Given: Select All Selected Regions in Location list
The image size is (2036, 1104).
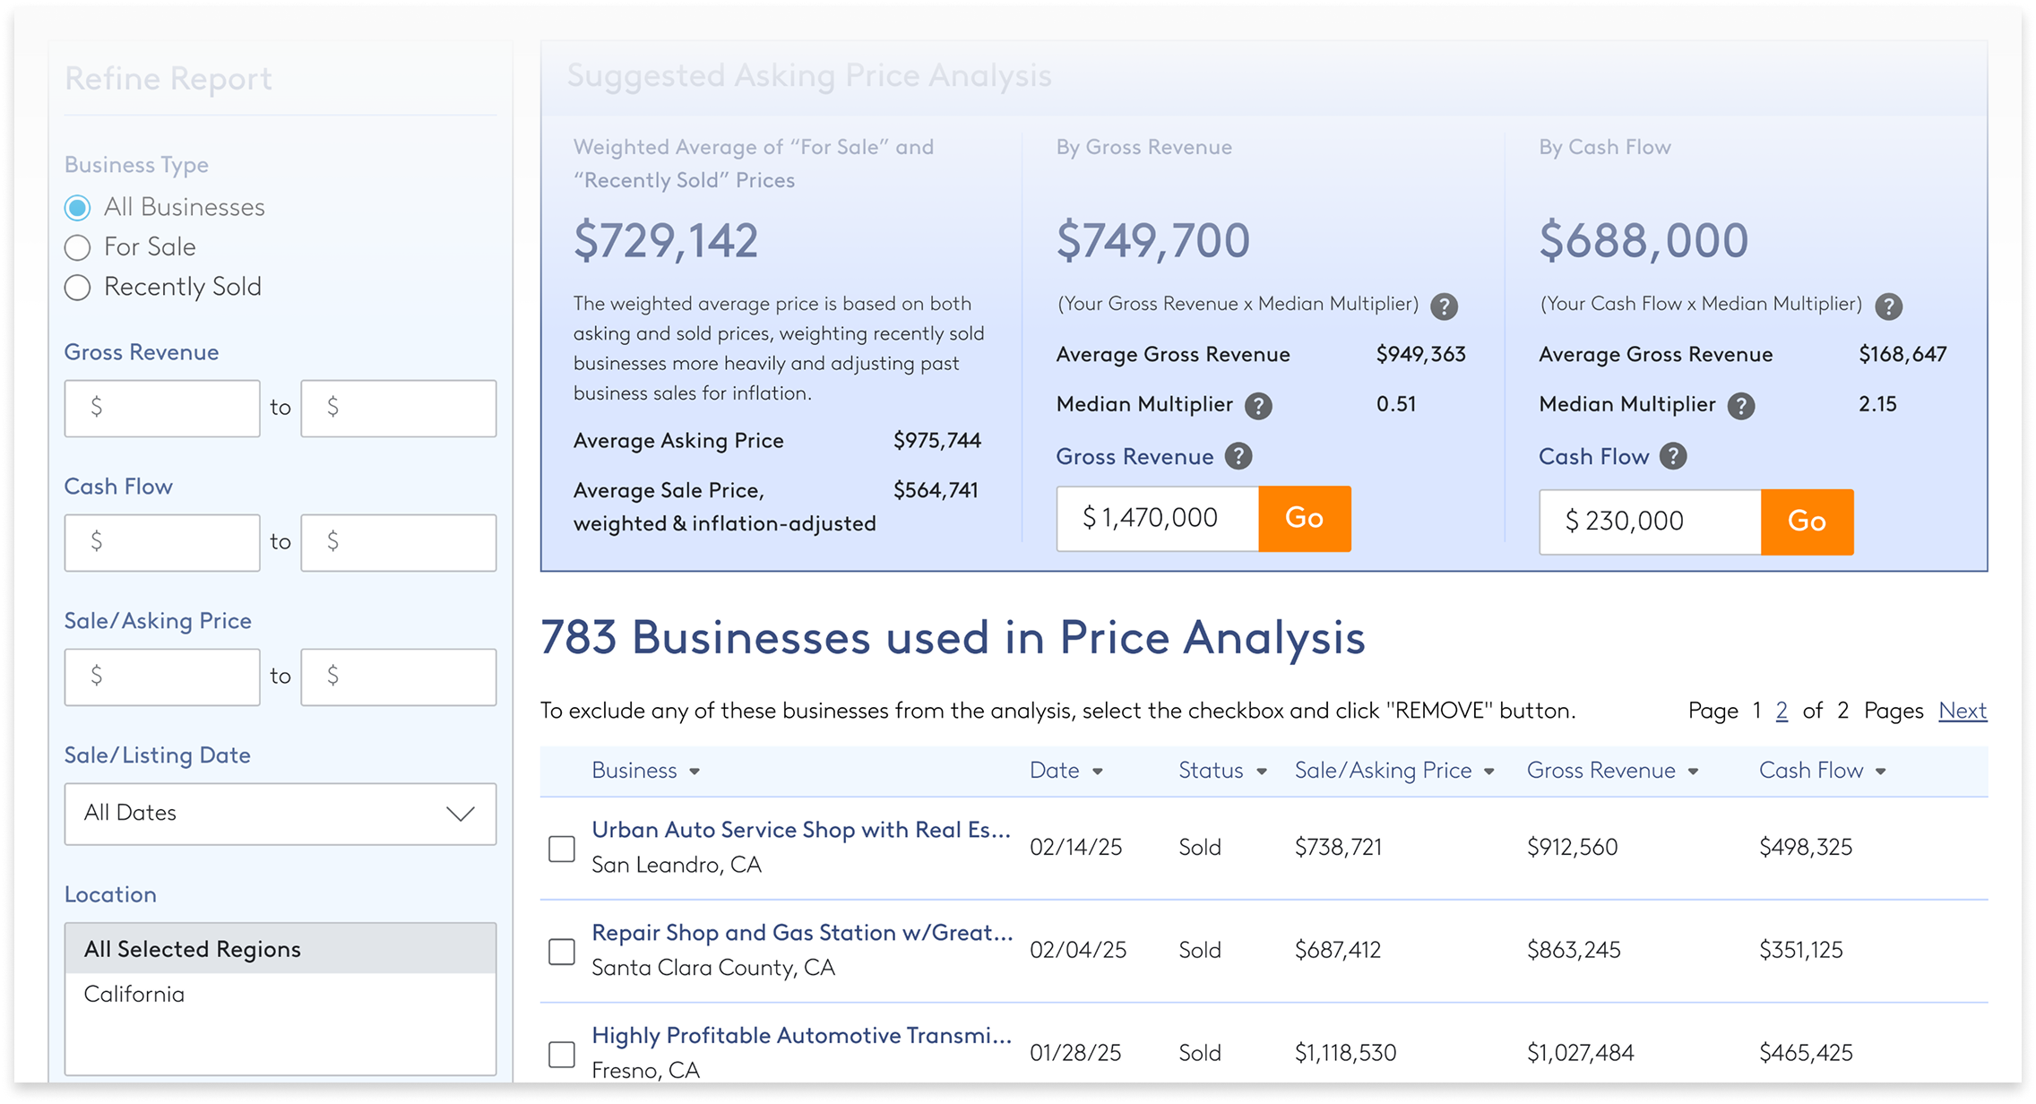Looking at the screenshot, I should (192, 950).
